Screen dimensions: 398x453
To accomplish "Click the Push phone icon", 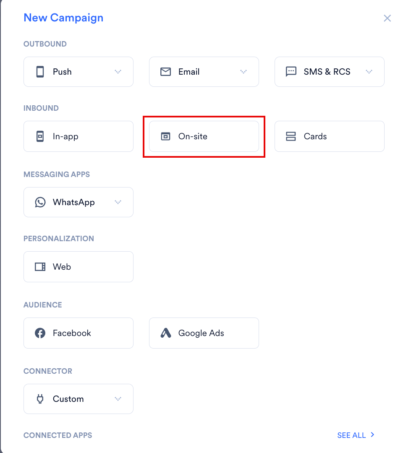I will click(40, 72).
